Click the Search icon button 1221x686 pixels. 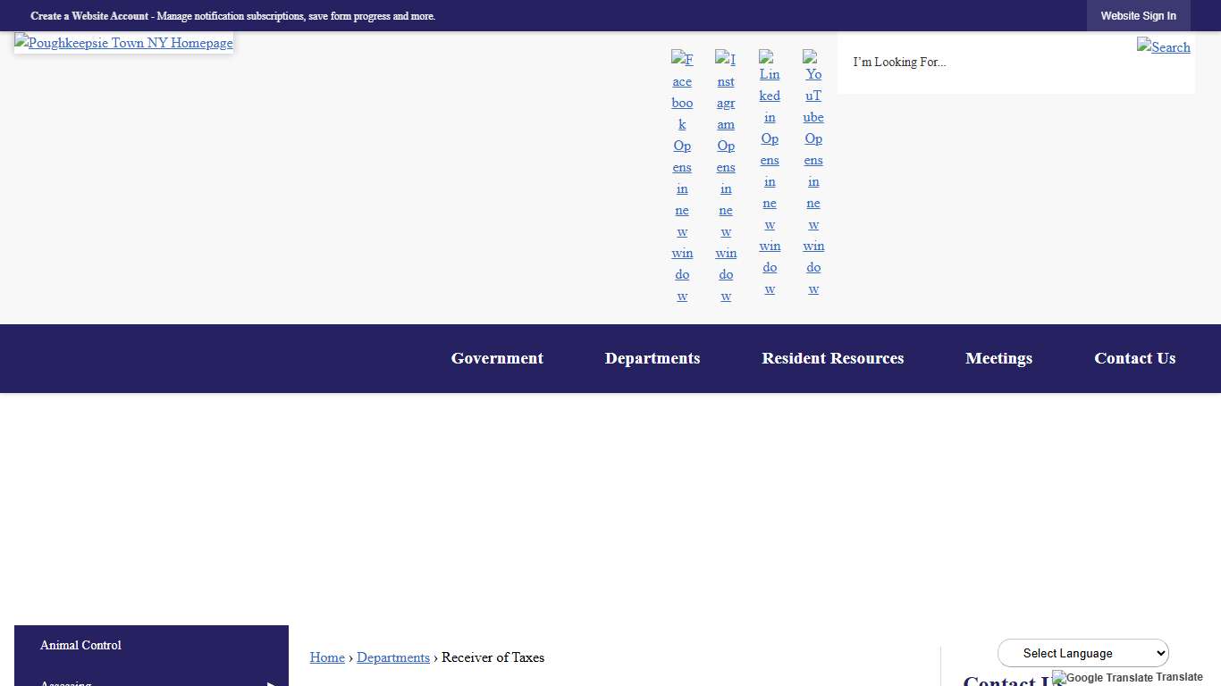pyautogui.click(x=1163, y=46)
